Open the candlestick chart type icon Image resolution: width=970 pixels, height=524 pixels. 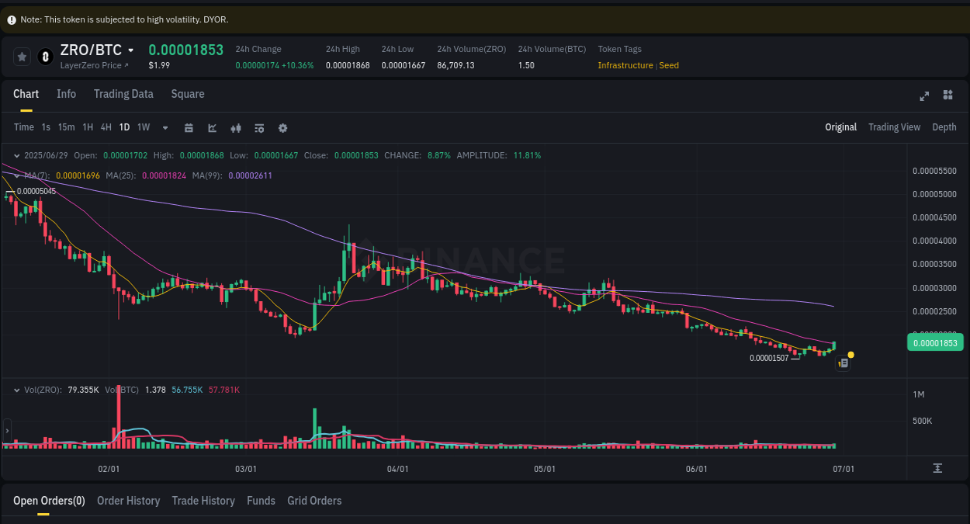pyautogui.click(x=236, y=127)
